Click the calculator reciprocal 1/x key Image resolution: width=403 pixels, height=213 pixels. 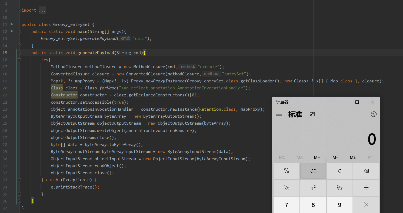click(287, 188)
